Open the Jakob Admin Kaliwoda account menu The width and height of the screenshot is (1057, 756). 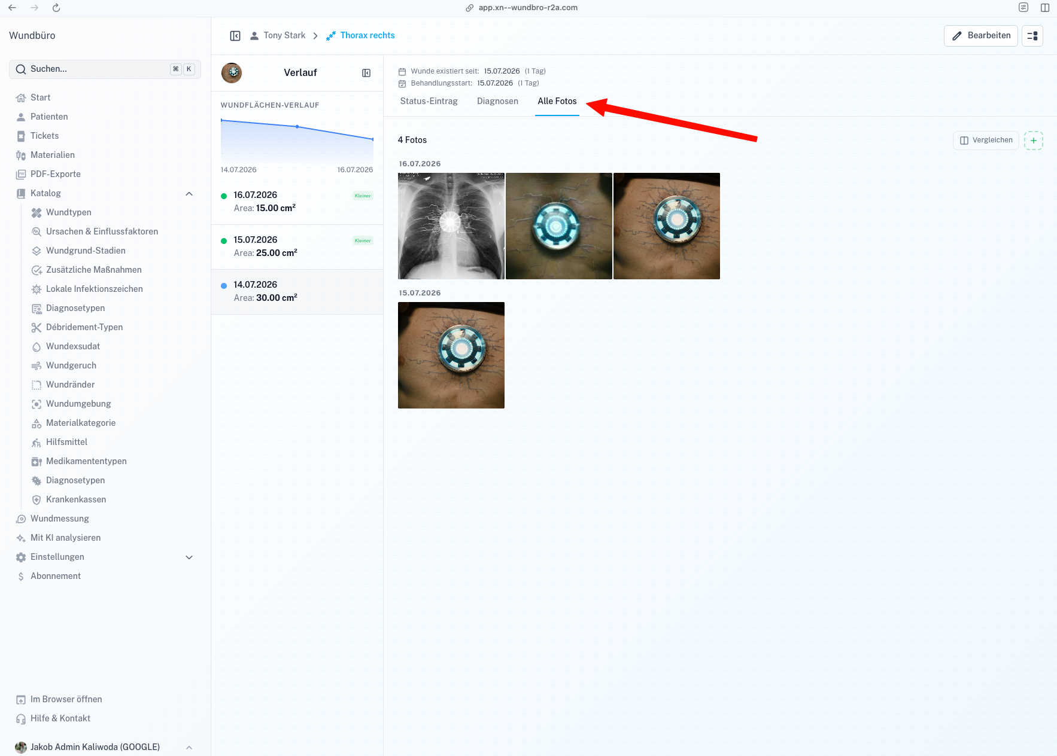point(105,747)
